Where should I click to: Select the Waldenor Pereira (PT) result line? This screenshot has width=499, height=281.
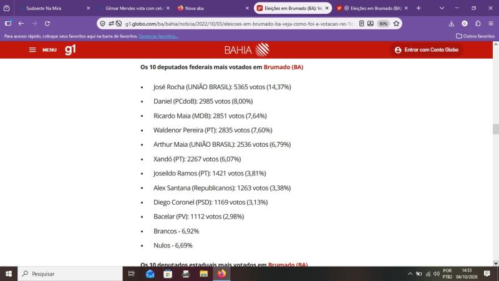coord(213,131)
